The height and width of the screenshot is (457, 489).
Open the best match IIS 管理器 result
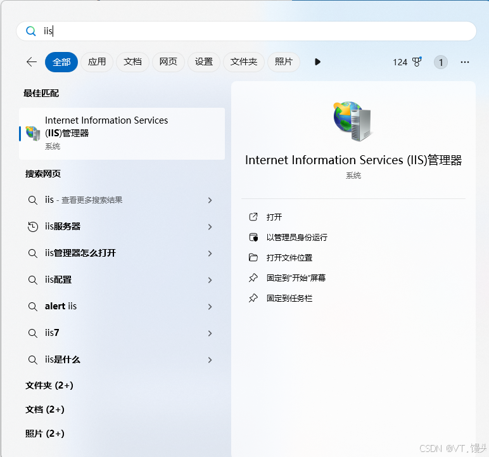point(122,134)
